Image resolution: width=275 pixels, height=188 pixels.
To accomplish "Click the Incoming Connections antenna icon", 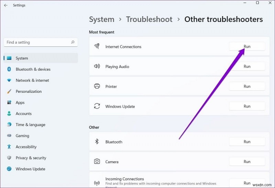I will pos(97,183).
